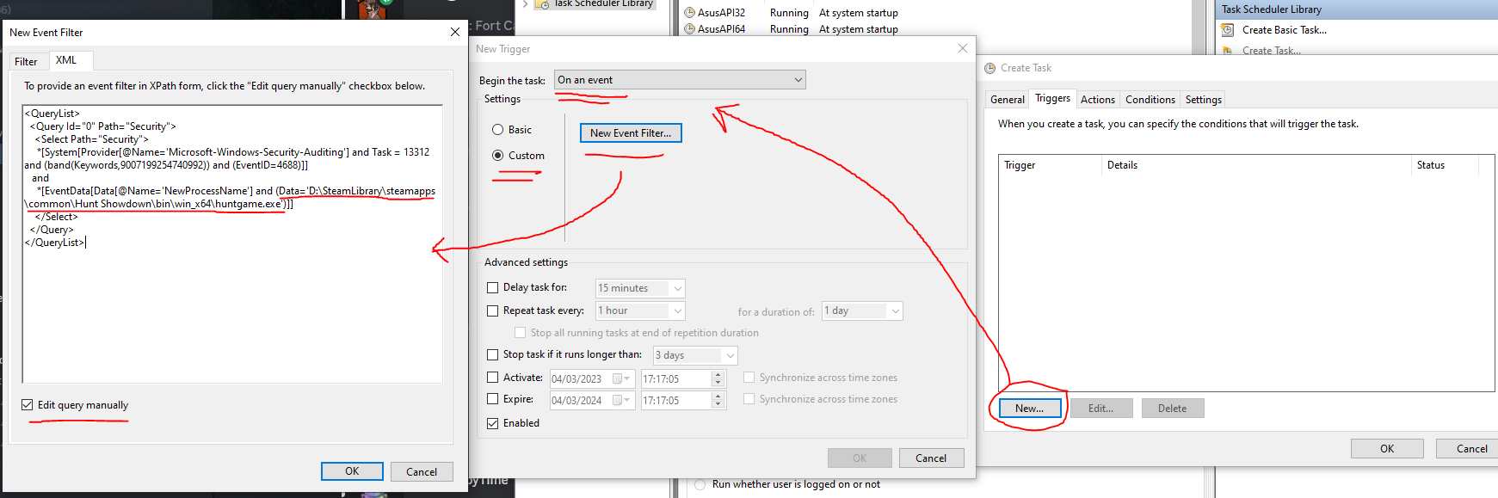The width and height of the screenshot is (1498, 498).
Task: Open the 1 hour repeat dropdown
Action: (640, 310)
